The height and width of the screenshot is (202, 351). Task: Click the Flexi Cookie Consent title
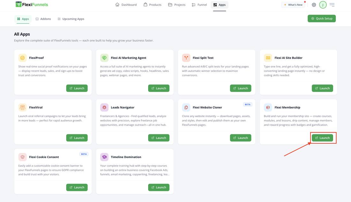point(44,157)
